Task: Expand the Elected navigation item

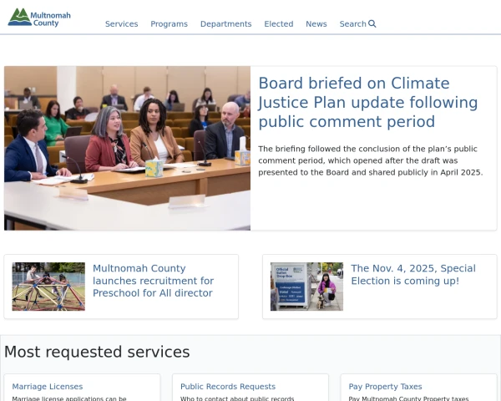Action: [x=278, y=24]
